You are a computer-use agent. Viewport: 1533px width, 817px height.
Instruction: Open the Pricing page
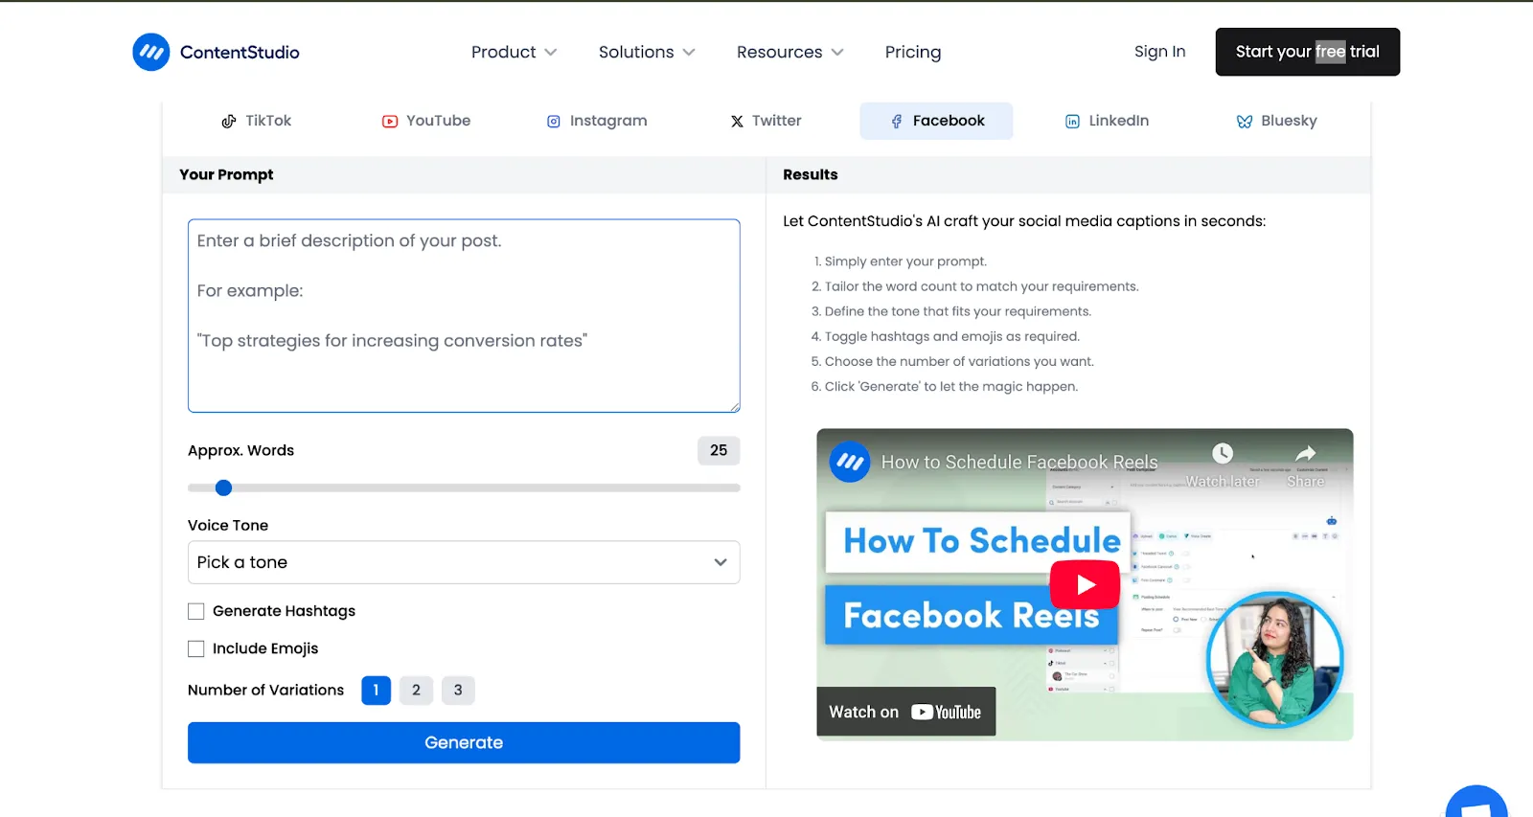click(x=913, y=52)
